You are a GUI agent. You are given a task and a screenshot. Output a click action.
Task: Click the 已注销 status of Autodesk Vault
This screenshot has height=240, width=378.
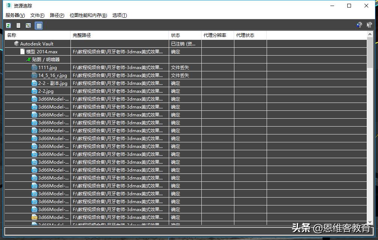pos(183,44)
